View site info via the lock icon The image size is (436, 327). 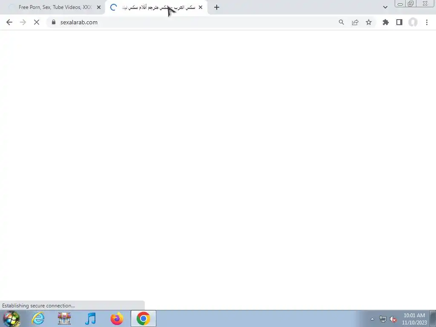point(54,22)
